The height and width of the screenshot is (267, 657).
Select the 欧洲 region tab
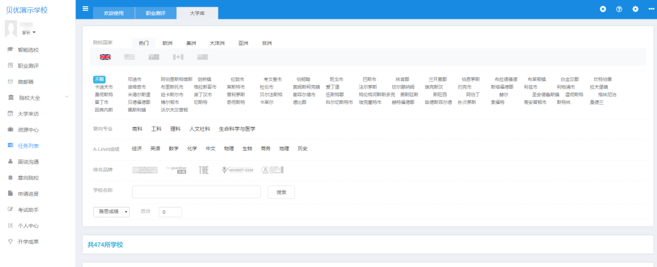coord(167,43)
